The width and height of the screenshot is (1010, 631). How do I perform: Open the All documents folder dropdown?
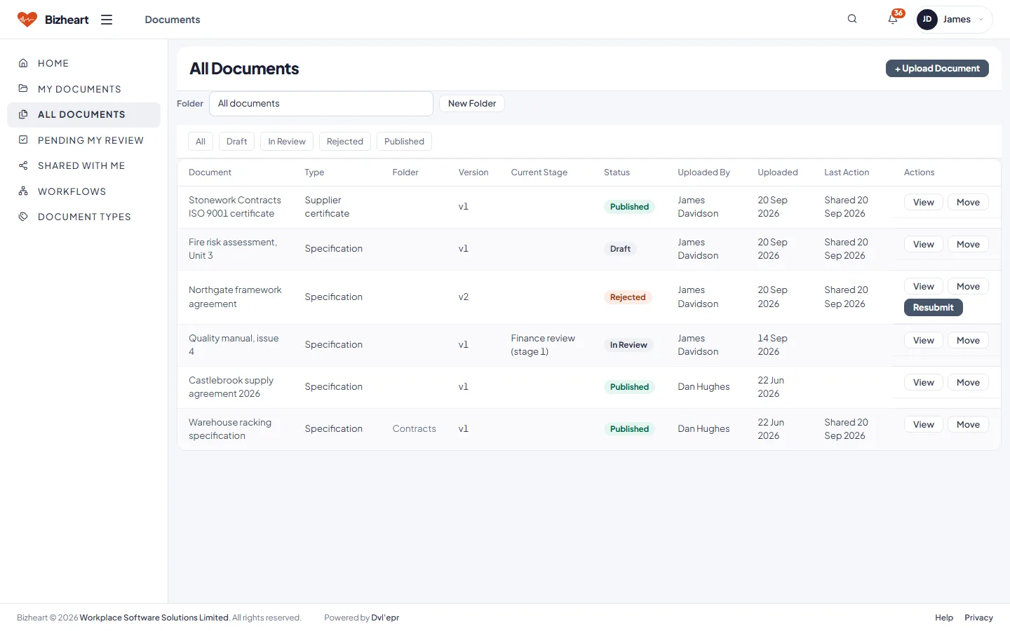pyautogui.click(x=321, y=104)
